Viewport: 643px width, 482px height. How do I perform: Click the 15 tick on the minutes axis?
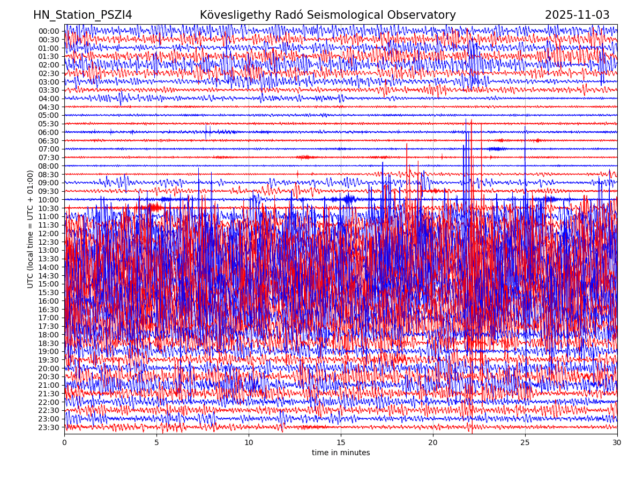341,443
